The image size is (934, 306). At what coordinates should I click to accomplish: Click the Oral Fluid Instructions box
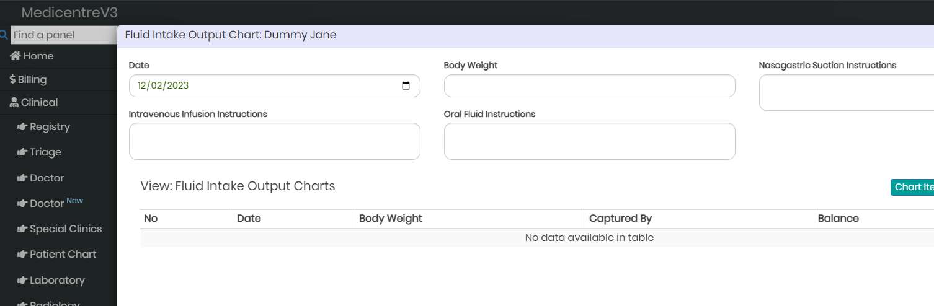[x=590, y=141]
